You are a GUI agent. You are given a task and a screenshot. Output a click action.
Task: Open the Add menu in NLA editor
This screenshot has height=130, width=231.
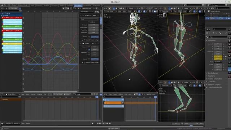point(130,94)
